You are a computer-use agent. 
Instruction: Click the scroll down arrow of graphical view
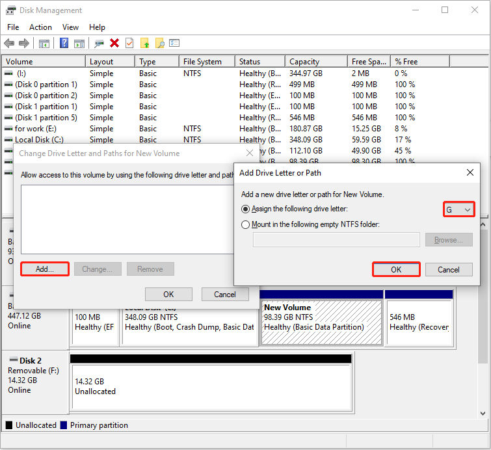(x=483, y=414)
